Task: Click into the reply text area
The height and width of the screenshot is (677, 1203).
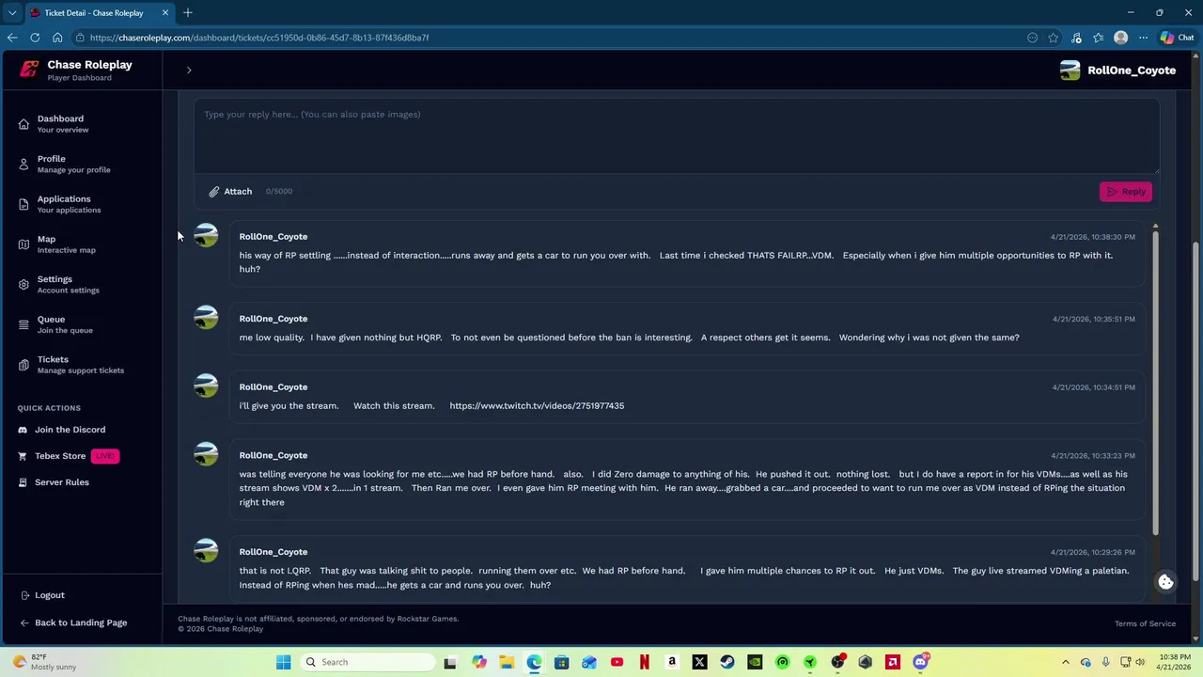Action: coord(677,136)
